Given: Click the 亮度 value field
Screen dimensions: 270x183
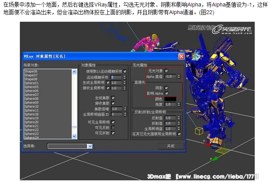Looking at the screenshot, I should pos(170,104).
